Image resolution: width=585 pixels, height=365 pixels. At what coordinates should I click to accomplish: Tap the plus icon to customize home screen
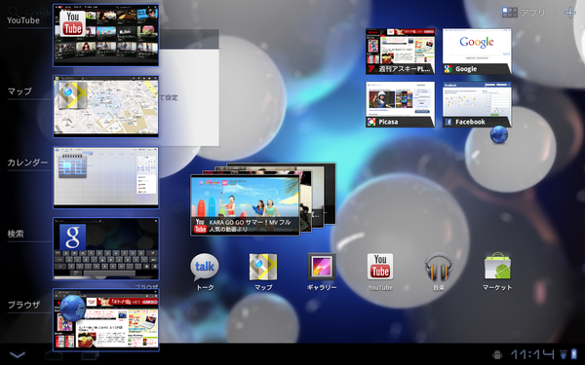click(570, 13)
